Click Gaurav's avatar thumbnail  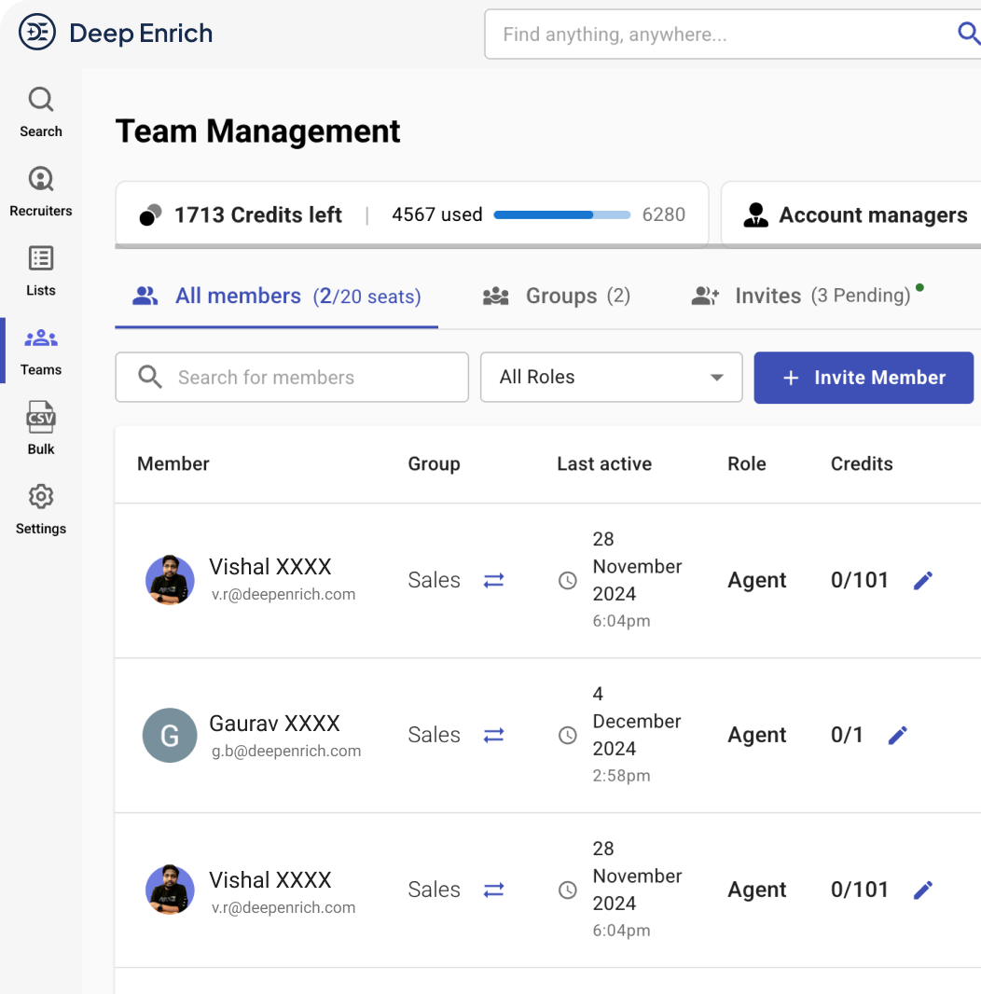[170, 735]
